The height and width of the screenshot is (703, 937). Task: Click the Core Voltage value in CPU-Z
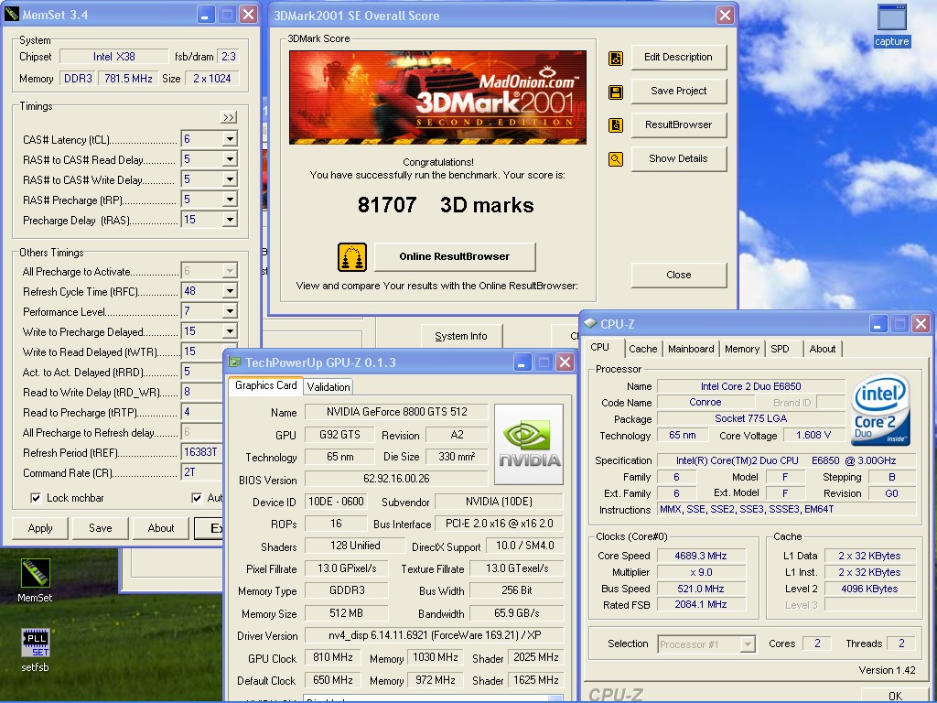[813, 435]
